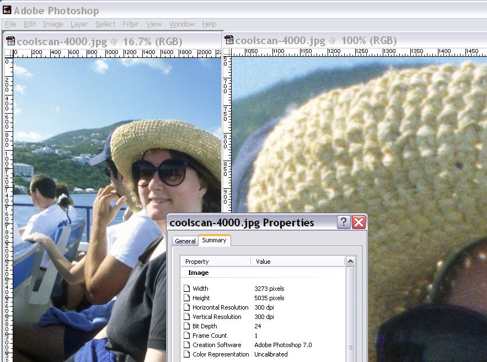
Task: Click the ruler origin corner of 100% window
Action: click(227, 52)
